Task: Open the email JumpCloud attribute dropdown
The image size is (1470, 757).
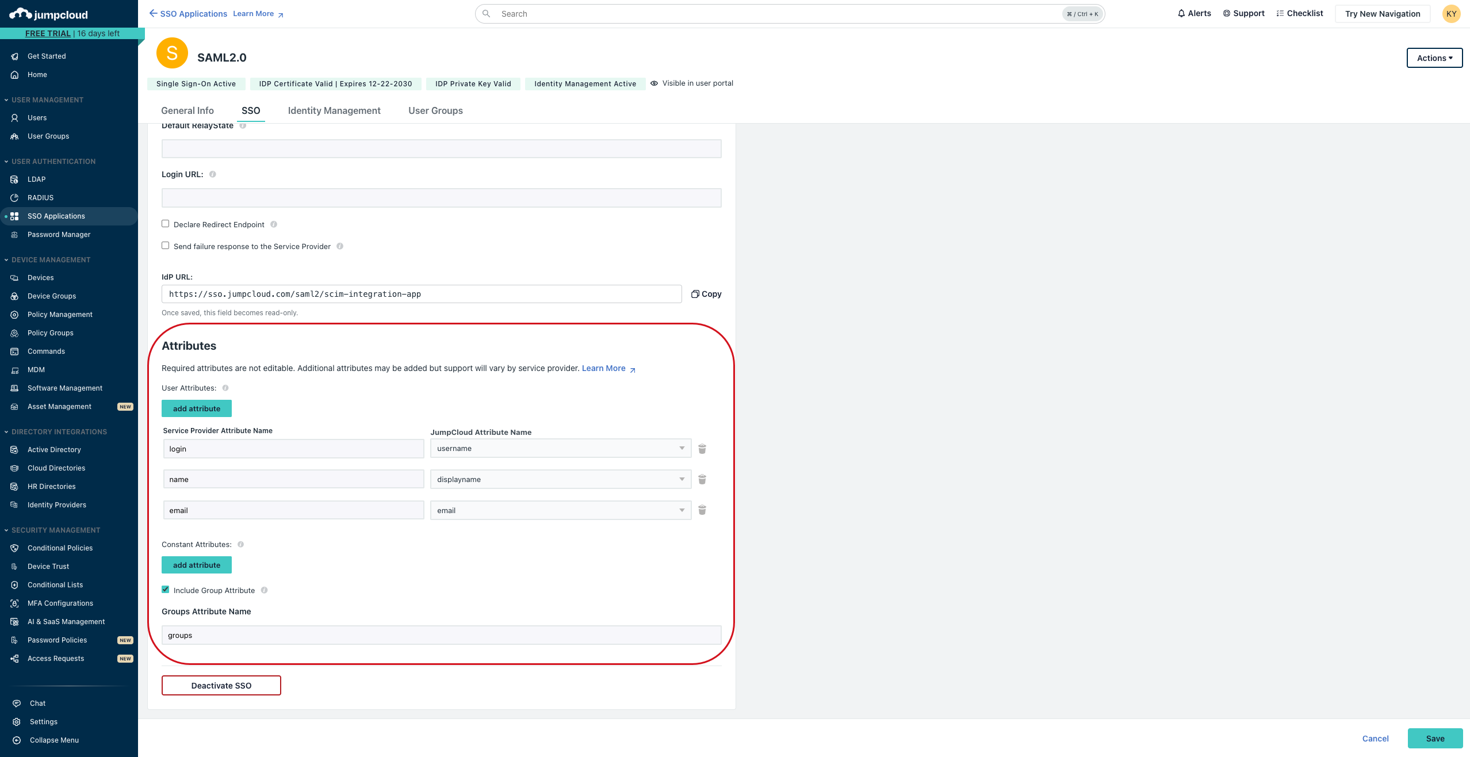Action: [x=561, y=510]
